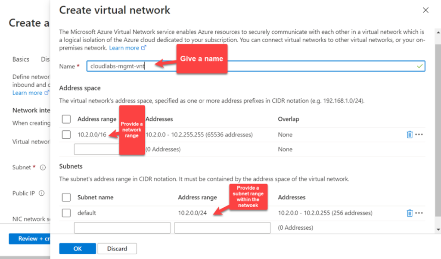Image resolution: width=441 pixels, height=259 pixels.
Task: Check the default subnet row
Action: coord(66,213)
